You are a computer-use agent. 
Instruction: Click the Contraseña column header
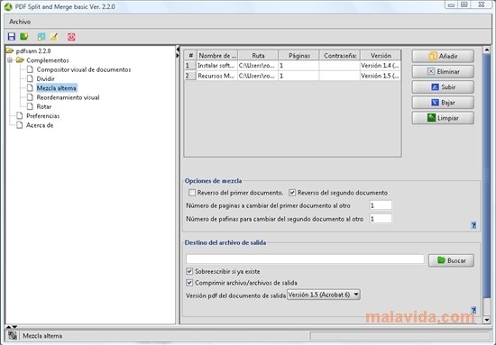340,55
